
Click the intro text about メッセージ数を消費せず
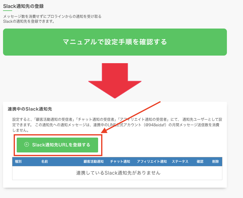click(52, 16)
